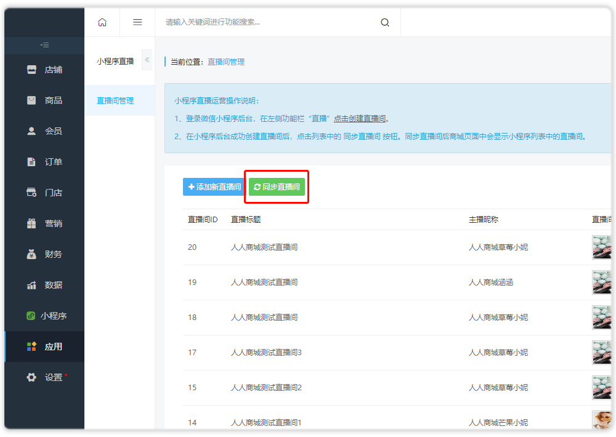
Task: Click thumbnail image of live room 20
Action: (602, 247)
